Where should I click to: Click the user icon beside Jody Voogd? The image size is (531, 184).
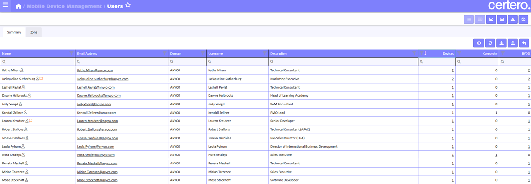pyautogui.click(x=21, y=104)
